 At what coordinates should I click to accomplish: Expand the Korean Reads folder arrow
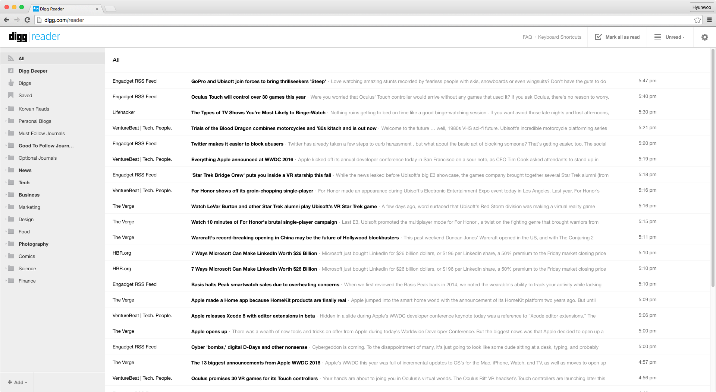(6, 109)
